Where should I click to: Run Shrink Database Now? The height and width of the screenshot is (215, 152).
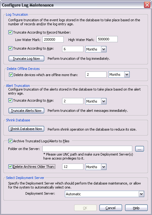pos(26,129)
